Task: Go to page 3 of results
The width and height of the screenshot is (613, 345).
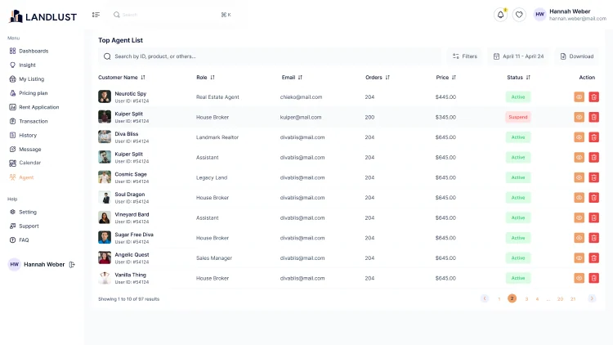Action: (526, 299)
